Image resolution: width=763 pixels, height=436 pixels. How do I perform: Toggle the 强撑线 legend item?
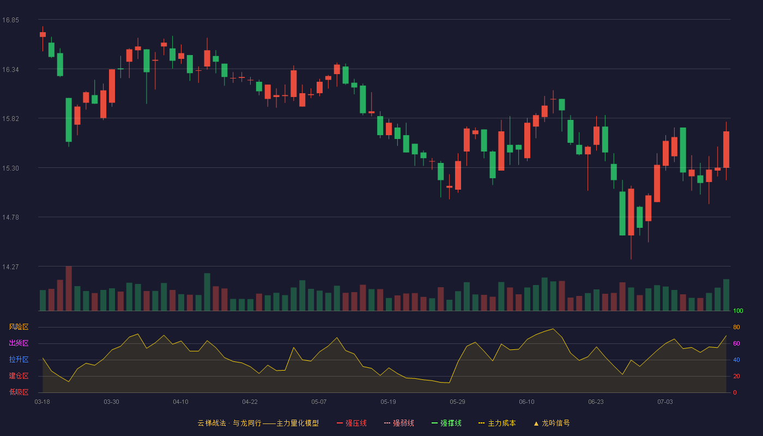pos(446,423)
